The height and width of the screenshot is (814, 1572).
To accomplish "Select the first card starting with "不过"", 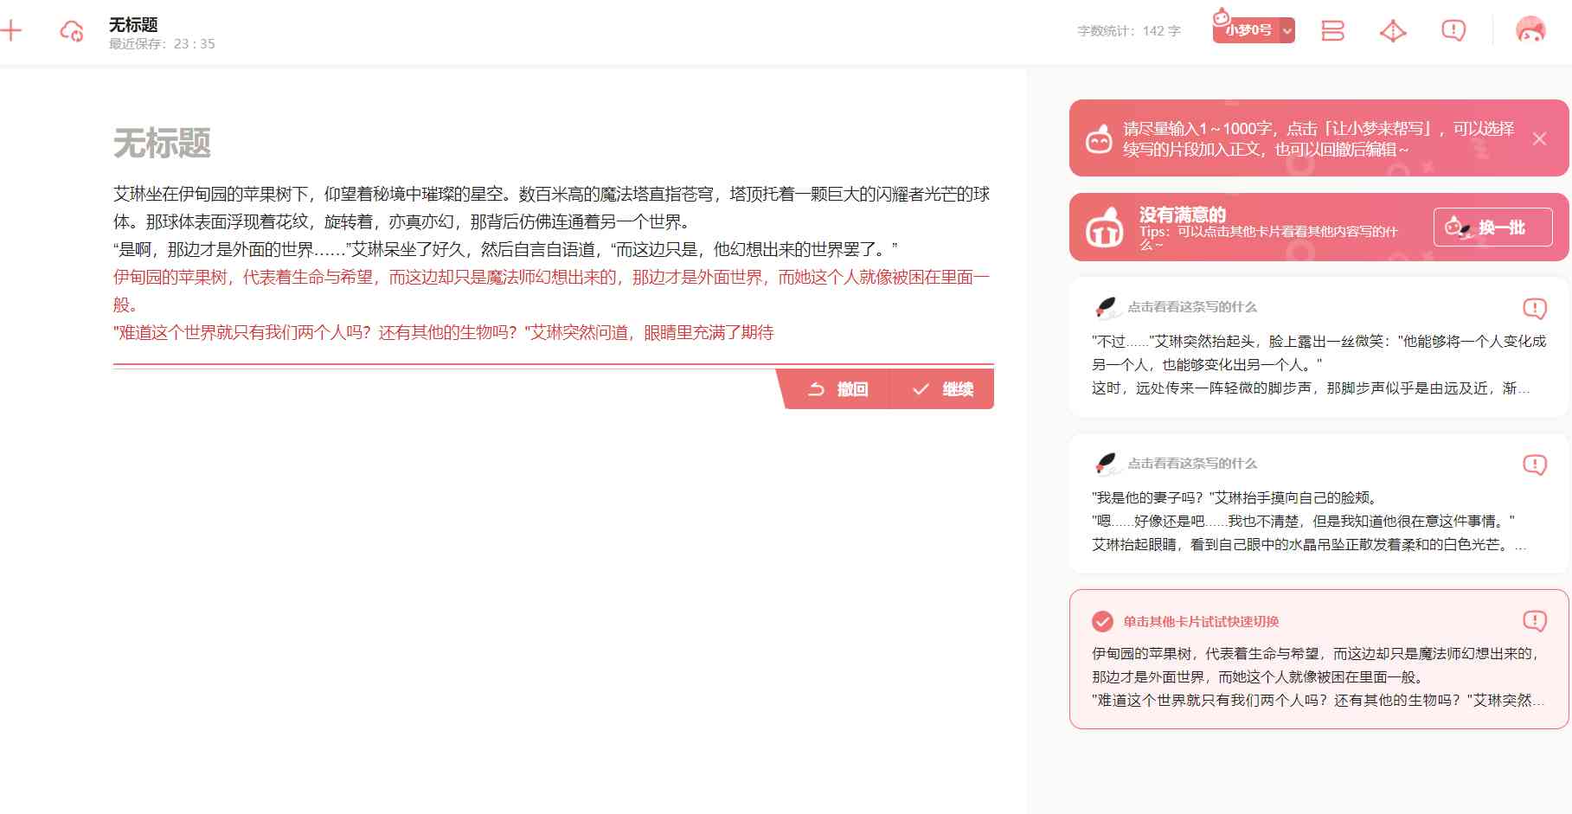I will pos(1319,348).
